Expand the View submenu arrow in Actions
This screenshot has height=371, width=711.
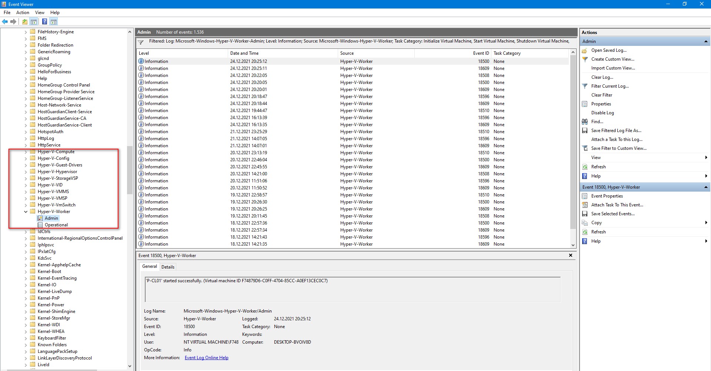coord(706,158)
